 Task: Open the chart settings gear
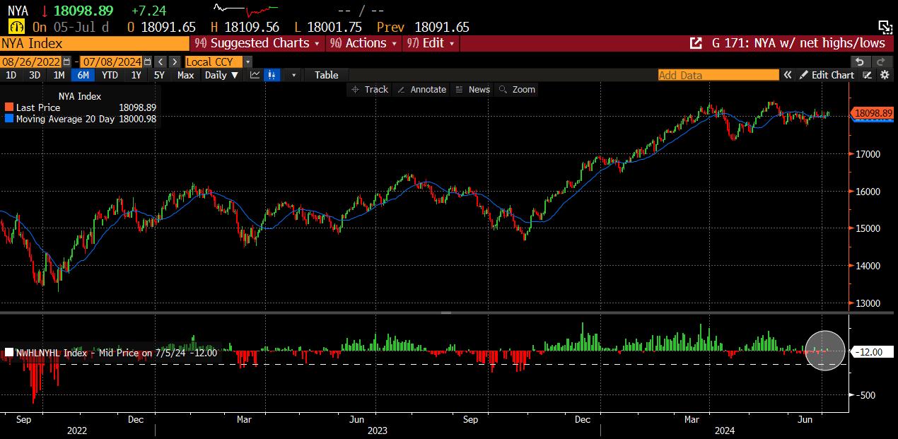[x=885, y=75]
